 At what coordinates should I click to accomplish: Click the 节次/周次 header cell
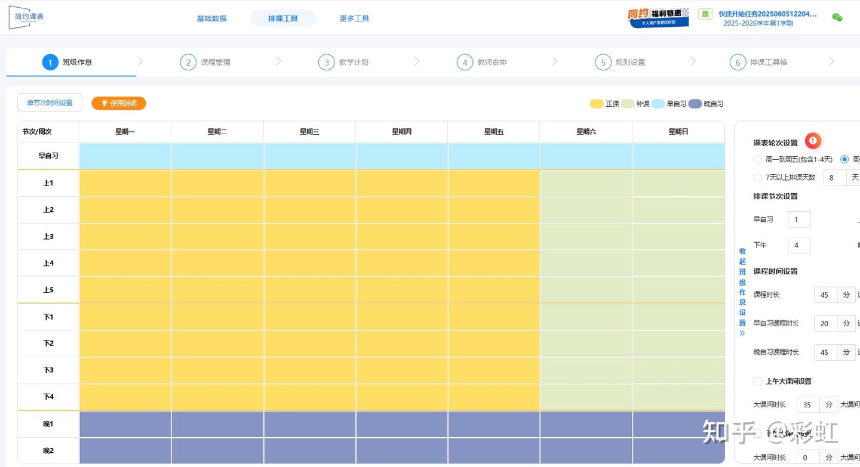pos(48,132)
